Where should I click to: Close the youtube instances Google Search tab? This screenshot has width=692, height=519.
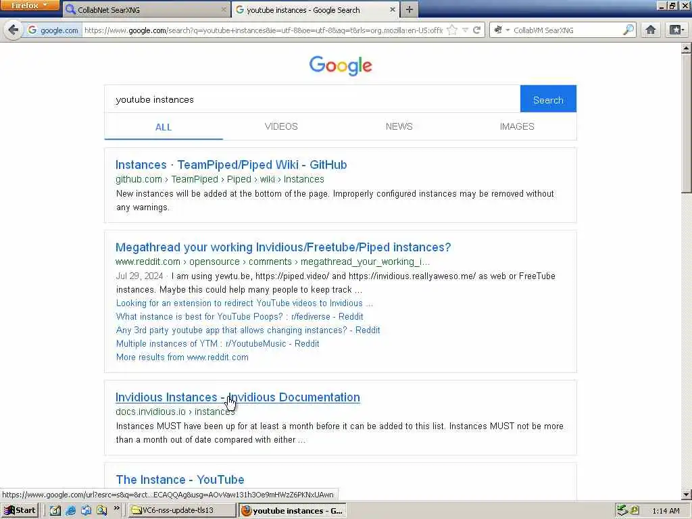(x=392, y=9)
